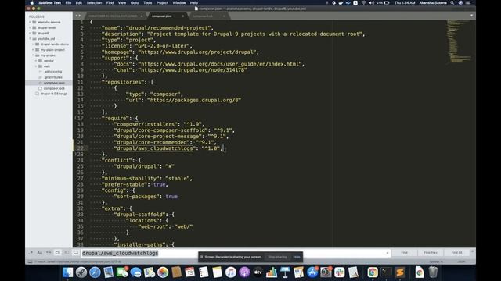Expand the drupal-lando-demo folder
This screenshot has width=501, height=281.
33,44
